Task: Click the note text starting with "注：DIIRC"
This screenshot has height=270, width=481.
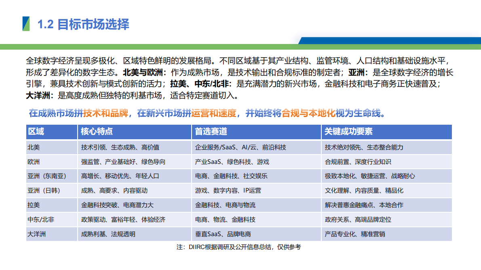Action: pos(238,247)
